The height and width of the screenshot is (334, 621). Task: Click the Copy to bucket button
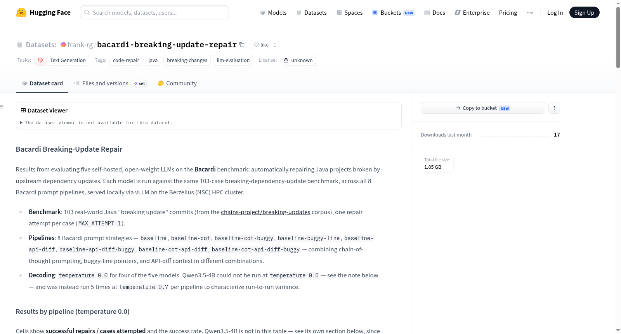click(x=483, y=108)
